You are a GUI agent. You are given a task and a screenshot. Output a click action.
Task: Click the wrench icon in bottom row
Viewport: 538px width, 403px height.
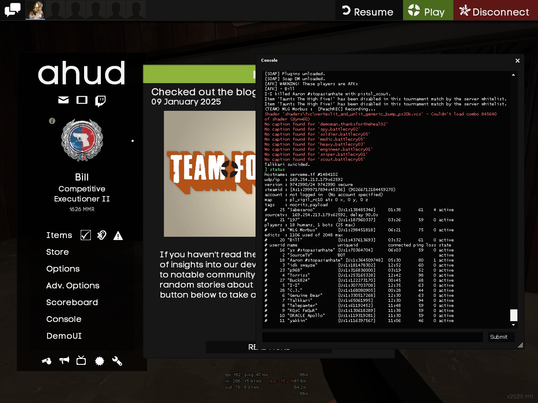pos(117,361)
